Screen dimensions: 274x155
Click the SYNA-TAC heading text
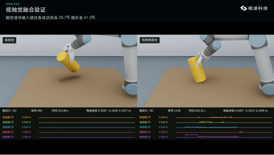click(13, 4)
